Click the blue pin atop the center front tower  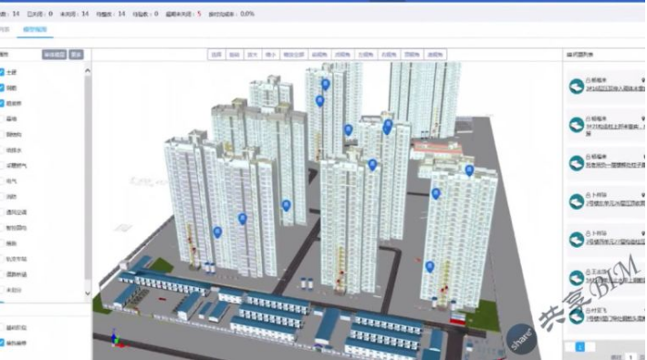click(x=372, y=165)
